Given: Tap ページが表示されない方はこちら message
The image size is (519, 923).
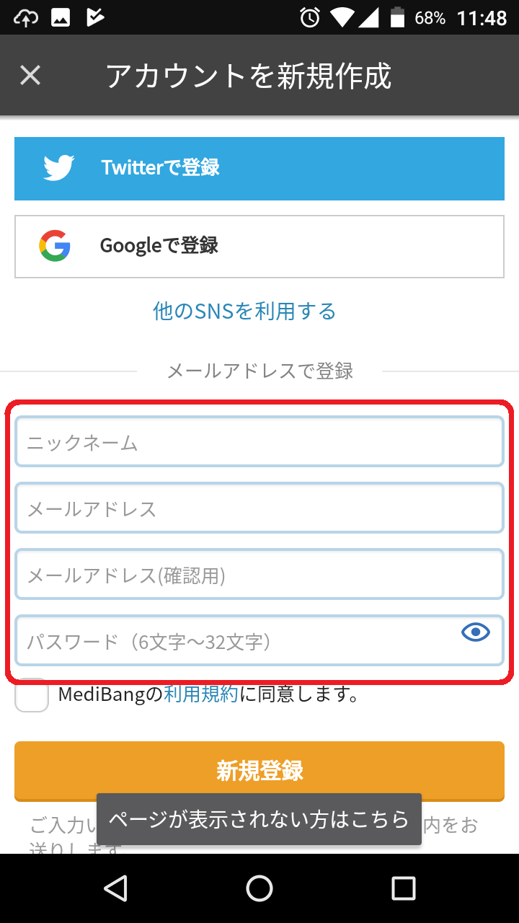Looking at the screenshot, I should click(259, 818).
